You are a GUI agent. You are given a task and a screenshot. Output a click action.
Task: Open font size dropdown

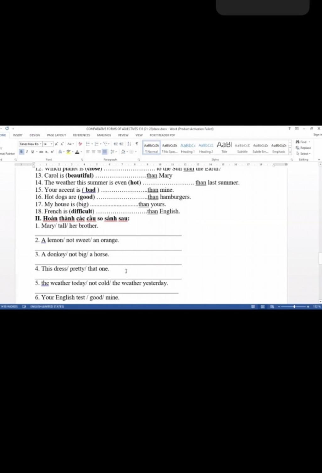pos(51,144)
